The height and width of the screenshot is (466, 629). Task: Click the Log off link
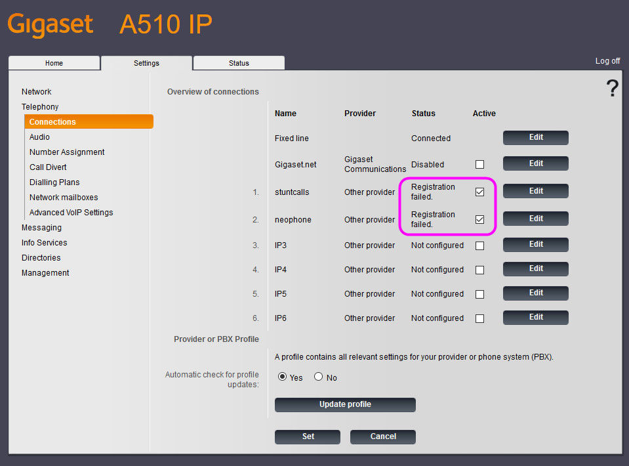tap(607, 61)
